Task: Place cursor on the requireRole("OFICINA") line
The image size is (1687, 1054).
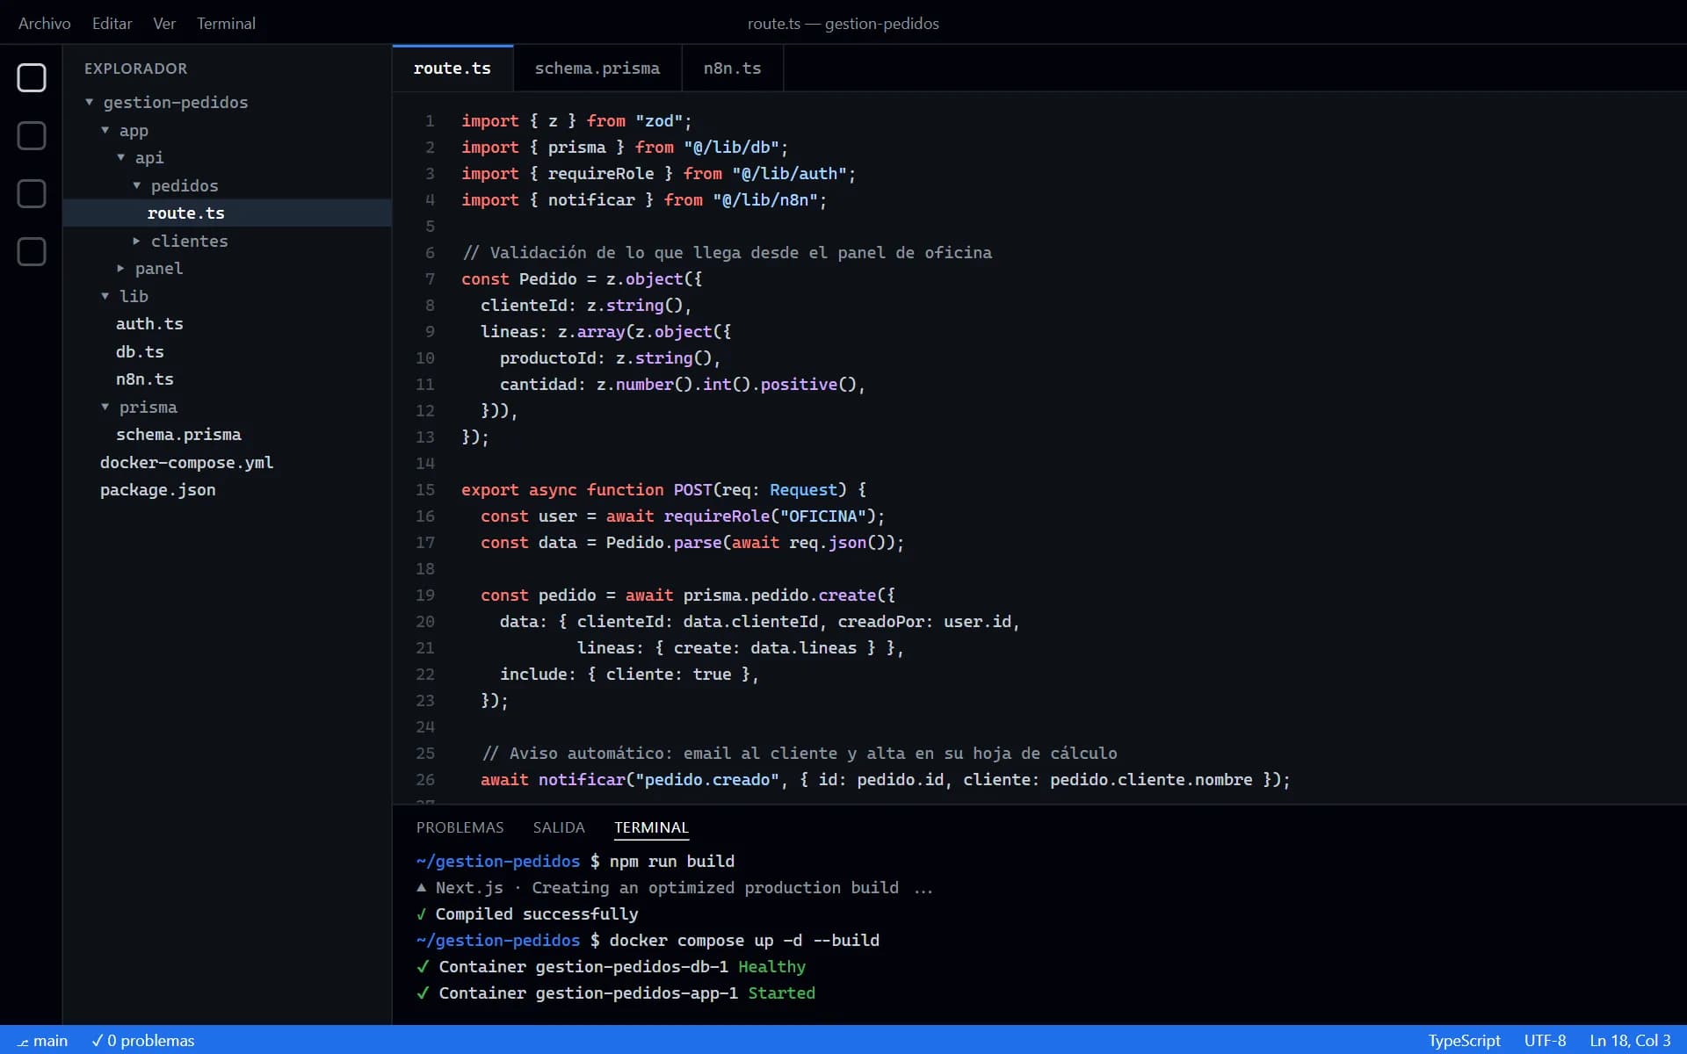Action: [683, 516]
